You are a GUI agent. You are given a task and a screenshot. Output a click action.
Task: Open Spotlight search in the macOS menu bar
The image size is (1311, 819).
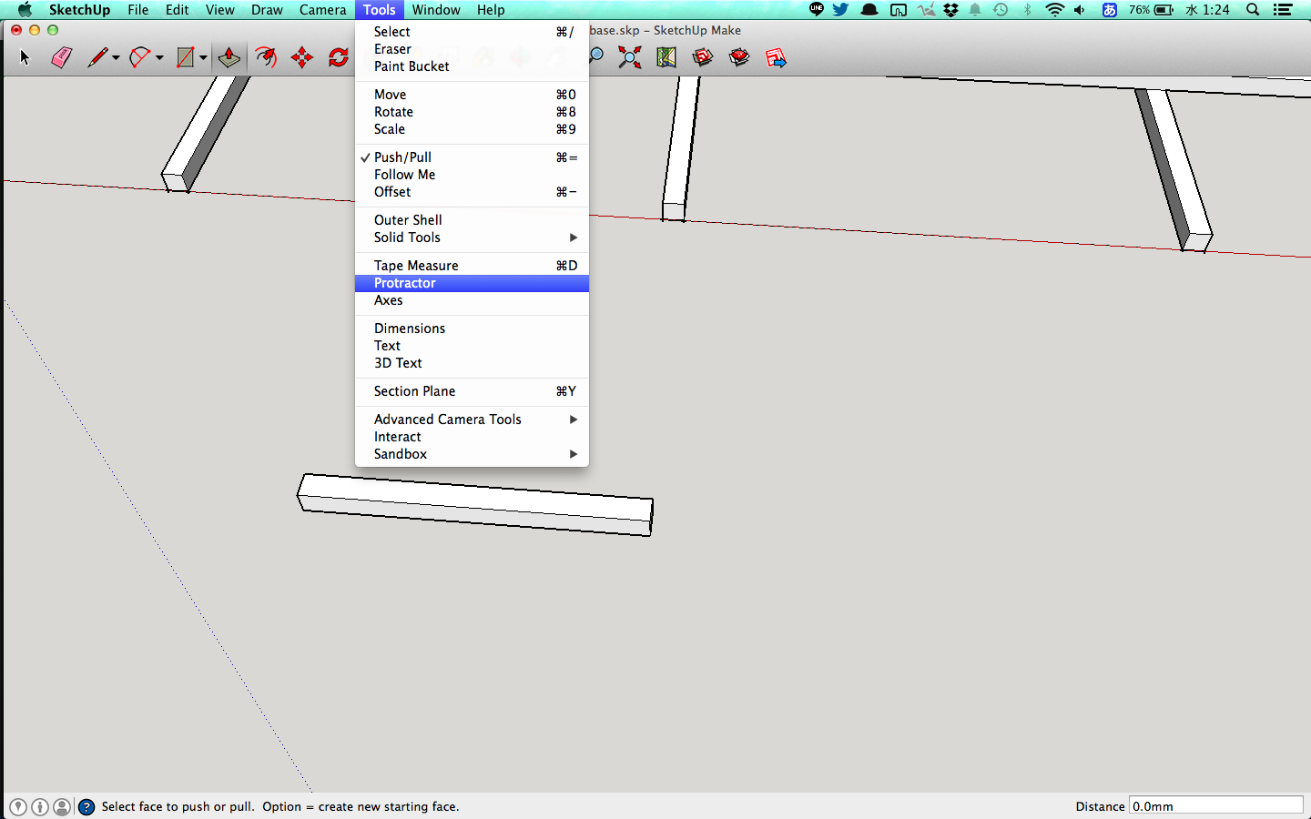click(x=1253, y=10)
